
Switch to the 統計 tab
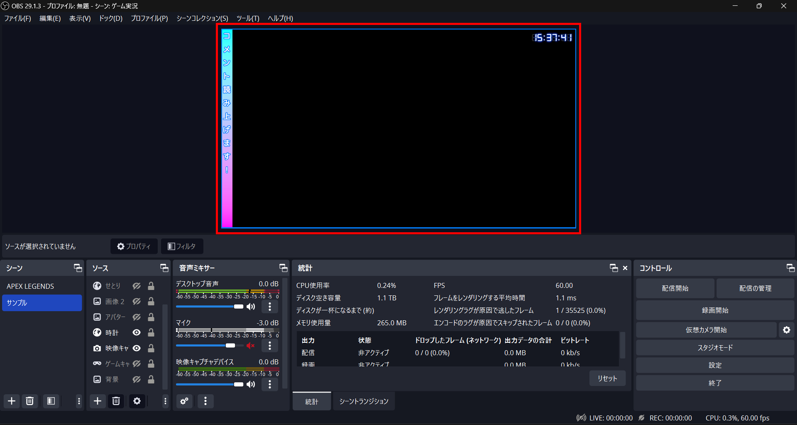tap(312, 401)
